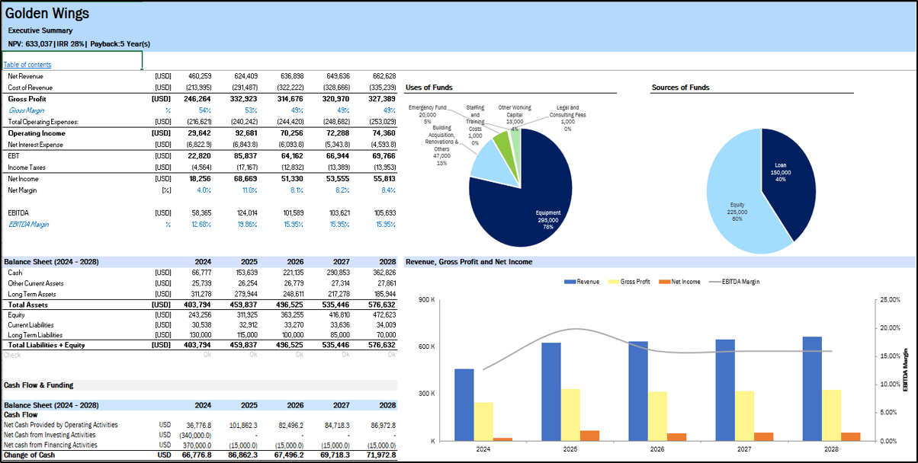
Task: Click the Cash Flow & Funding section header
Action: pyautogui.click(x=38, y=385)
